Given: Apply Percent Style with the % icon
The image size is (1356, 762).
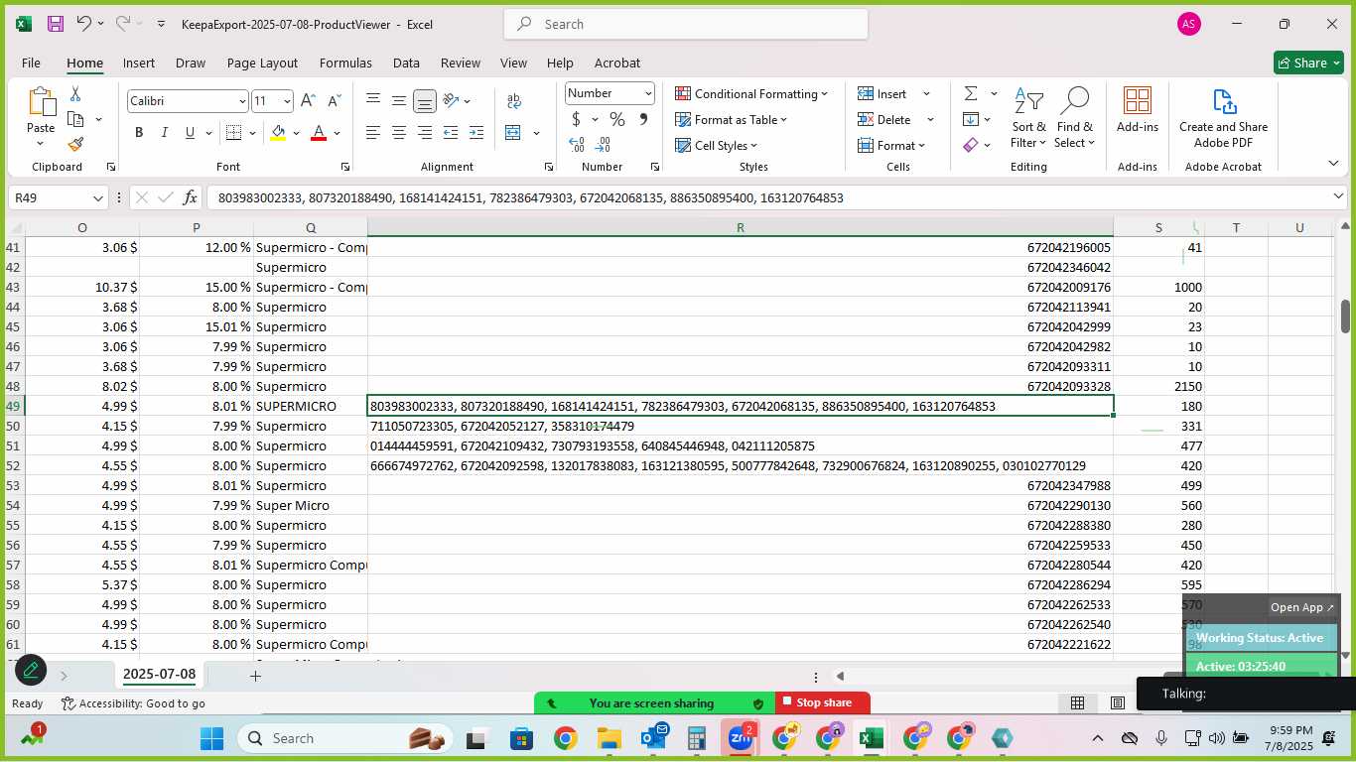Looking at the screenshot, I should coord(617,120).
